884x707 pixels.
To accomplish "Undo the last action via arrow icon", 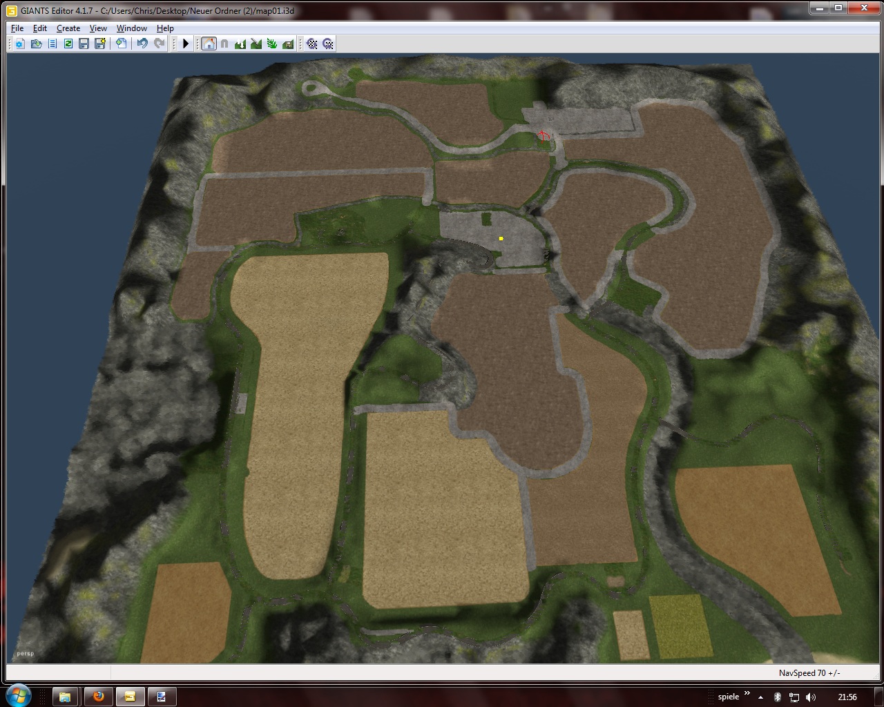I will pyautogui.click(x=142, y=43).
